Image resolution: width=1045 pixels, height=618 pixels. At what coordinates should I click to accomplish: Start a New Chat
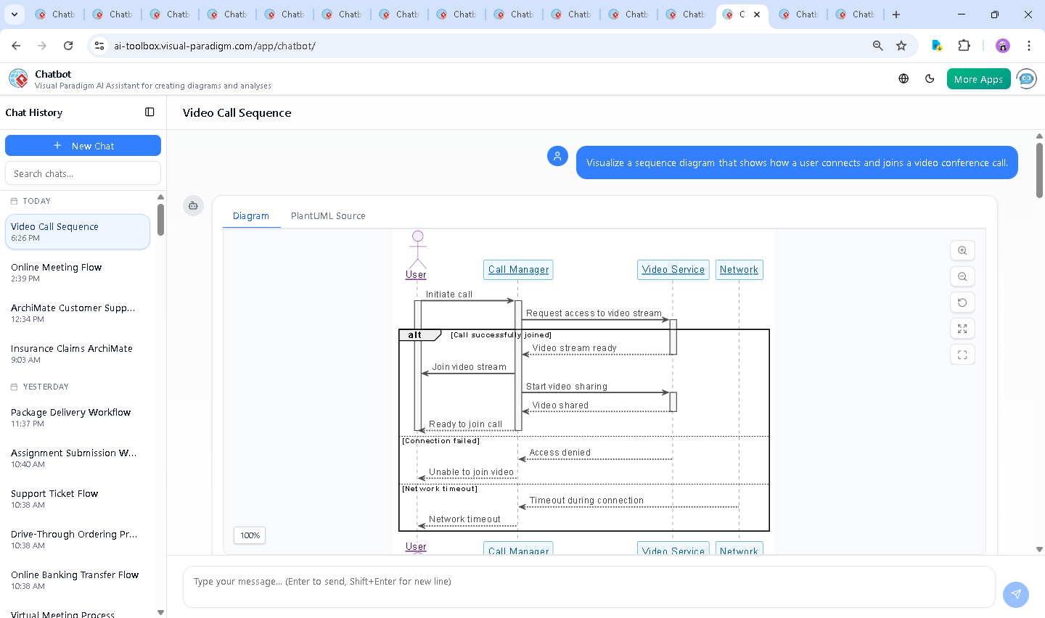83,146
